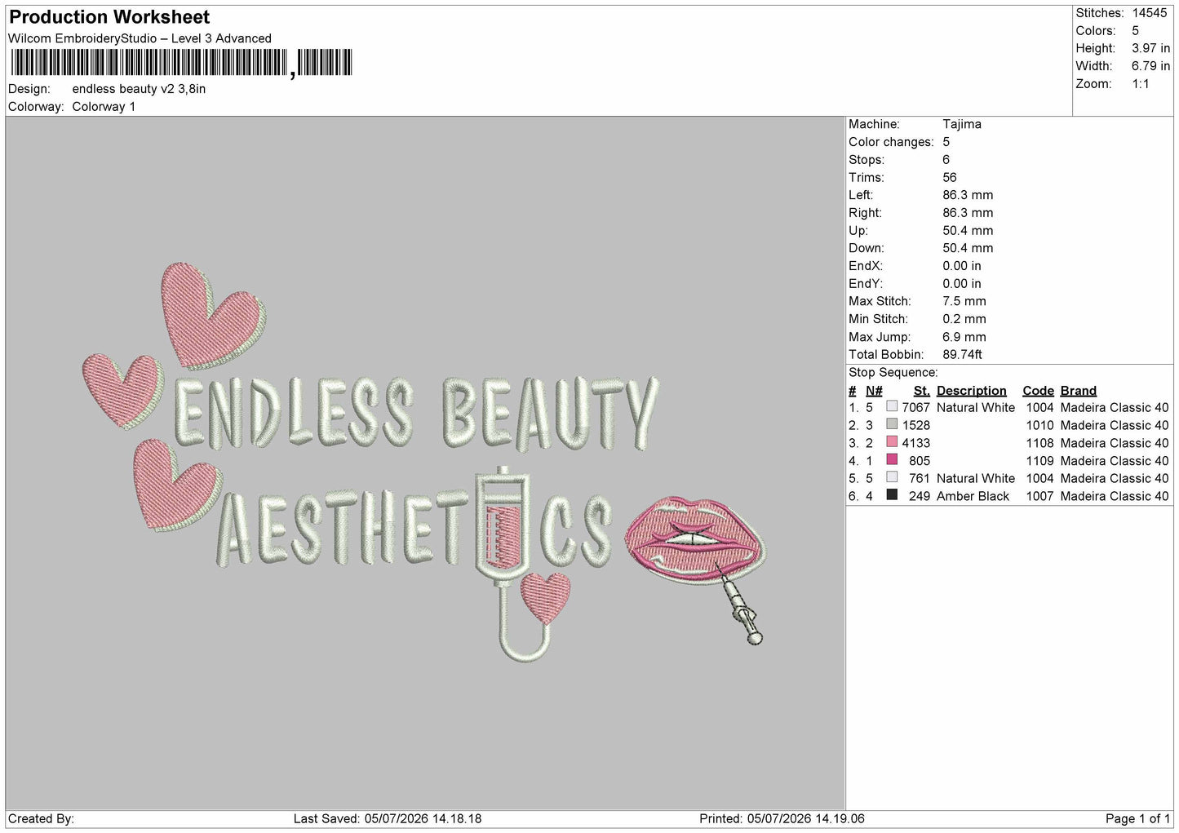Click code 1007 in the Amber Black row
This screenshot has height=833, width=1179.
tap(1040, 496)
